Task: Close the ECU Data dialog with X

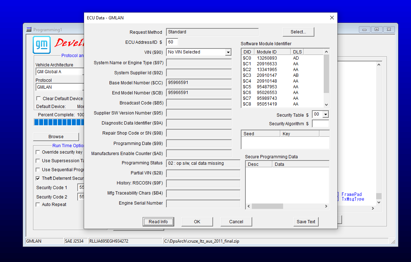Action: (332, 18)
